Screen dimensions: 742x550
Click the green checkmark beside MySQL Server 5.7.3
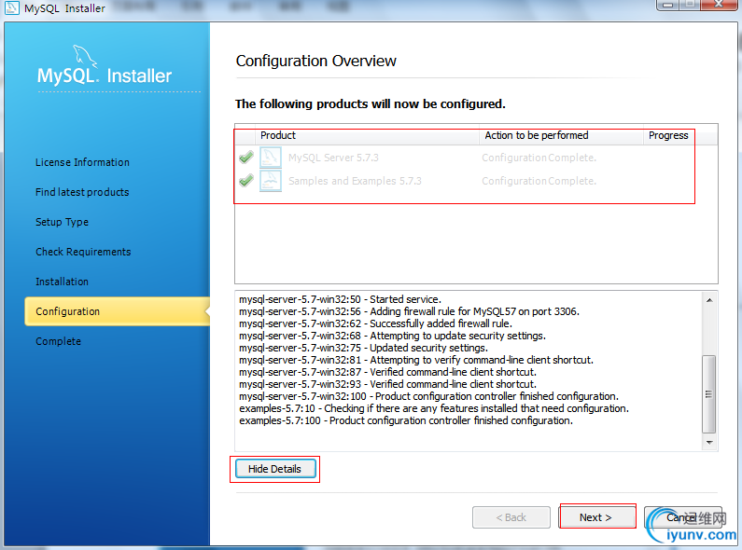pos(246,158)
